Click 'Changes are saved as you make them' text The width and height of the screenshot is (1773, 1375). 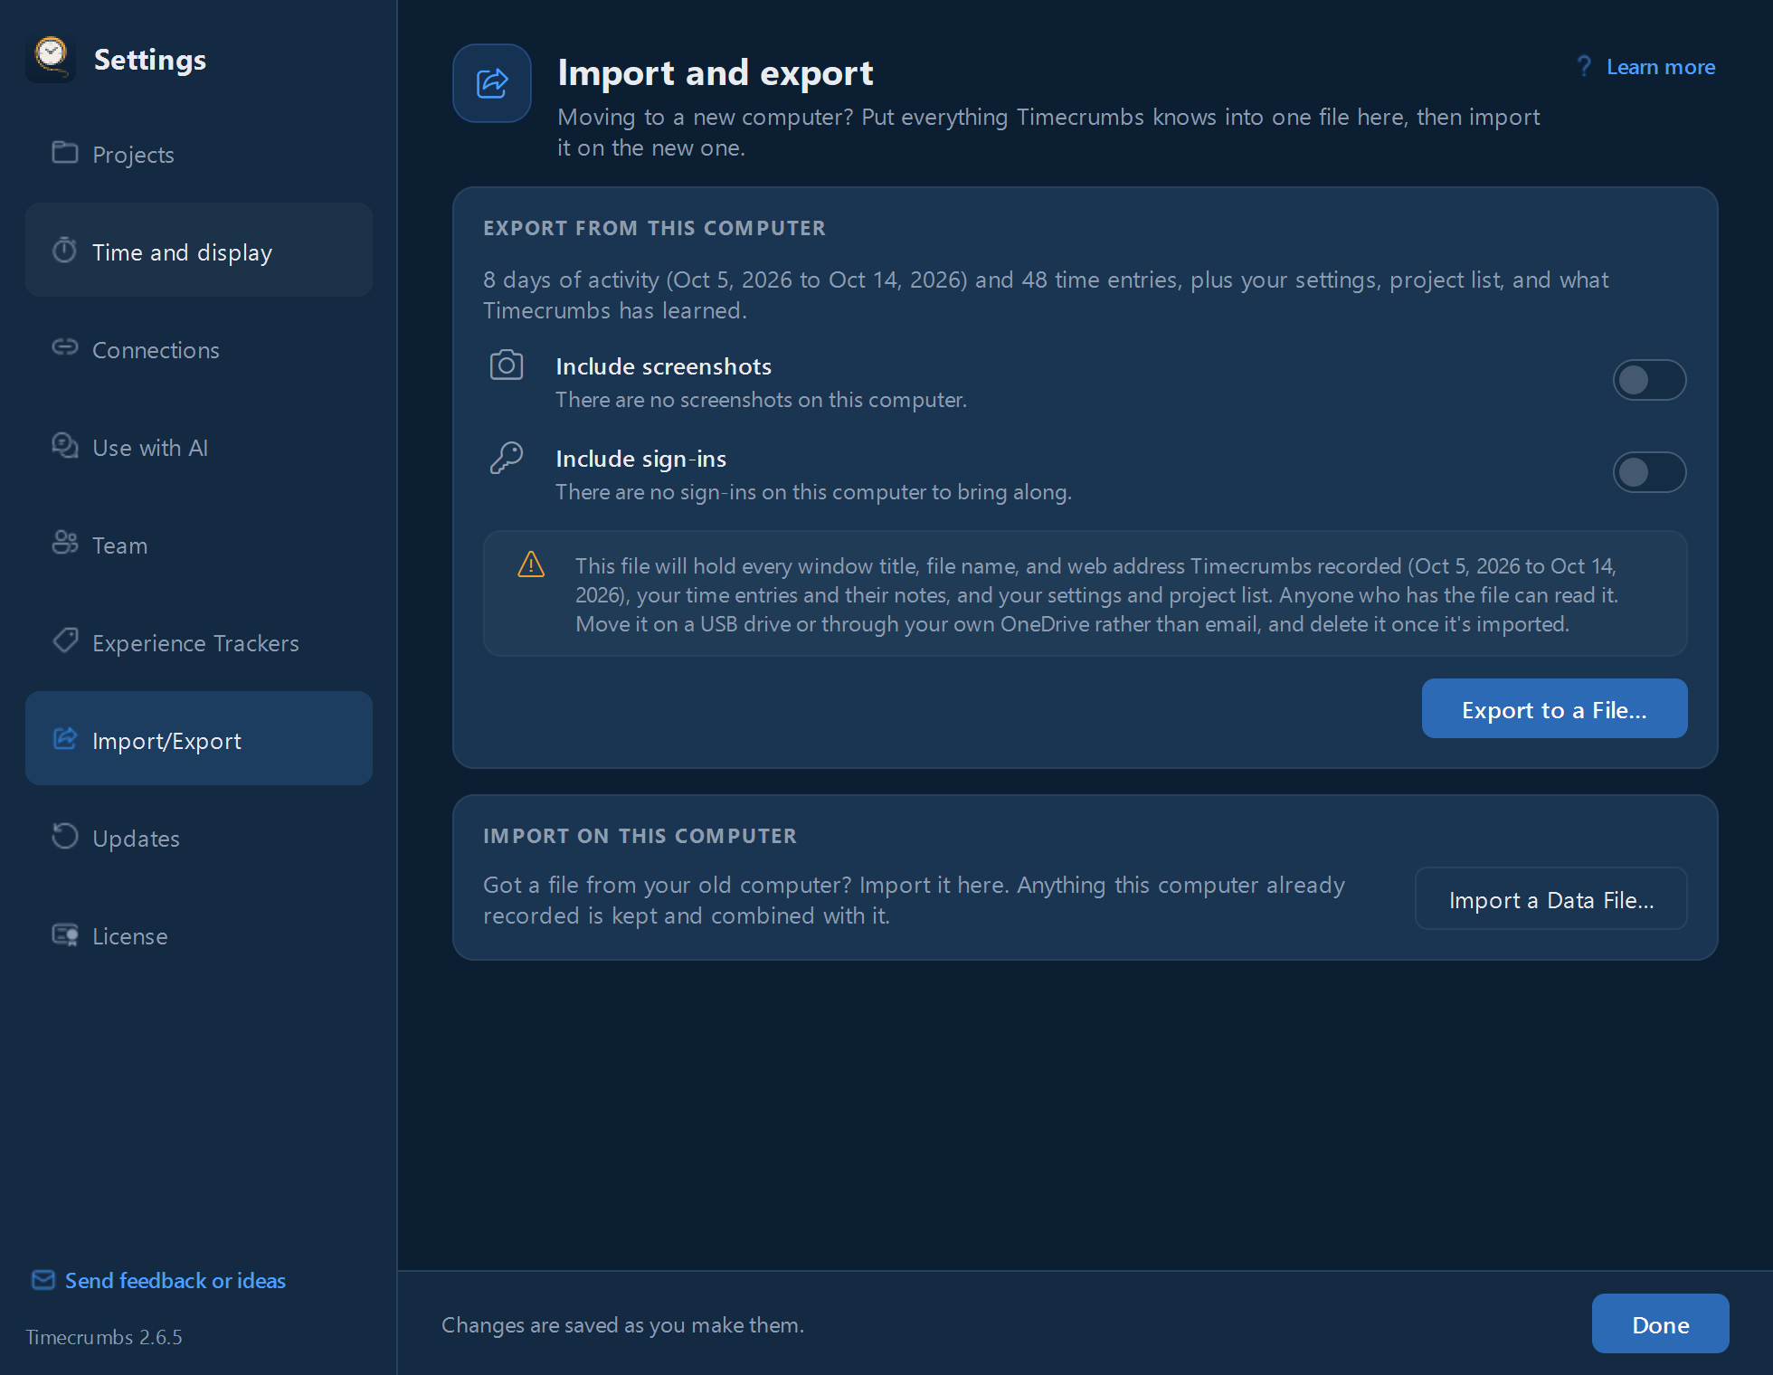click(622, 1324)
